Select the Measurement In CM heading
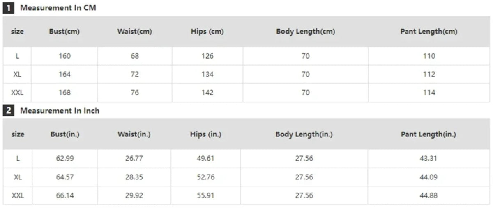493x209 pixels. click(x=58, y=8)
